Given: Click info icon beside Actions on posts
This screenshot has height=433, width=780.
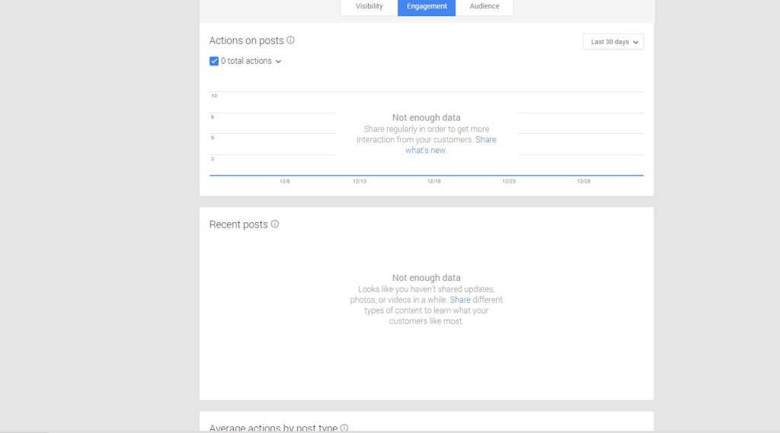Looking at the screenshot, I should (x=290, y=40).
